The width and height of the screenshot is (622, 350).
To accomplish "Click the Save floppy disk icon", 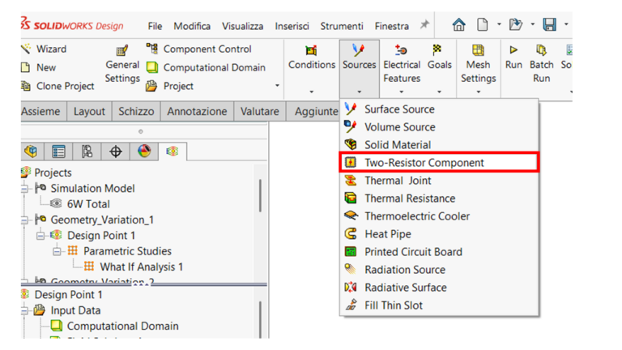I will [549, 24].
